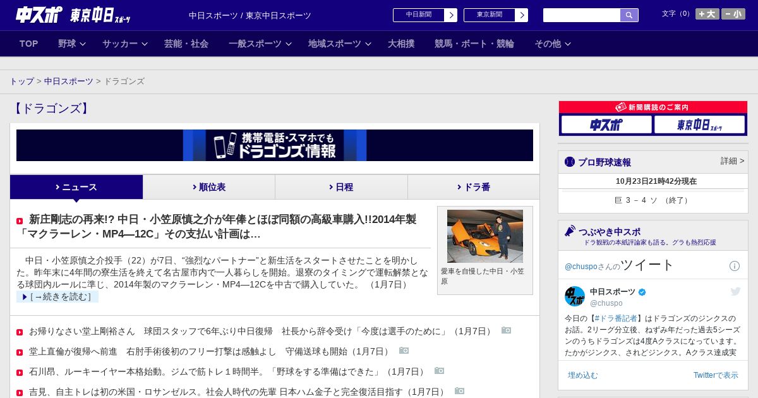758x398 pixels.
Task: Click the 中スポ 東京中日スポーツ site logo
Action: (73, 15)
